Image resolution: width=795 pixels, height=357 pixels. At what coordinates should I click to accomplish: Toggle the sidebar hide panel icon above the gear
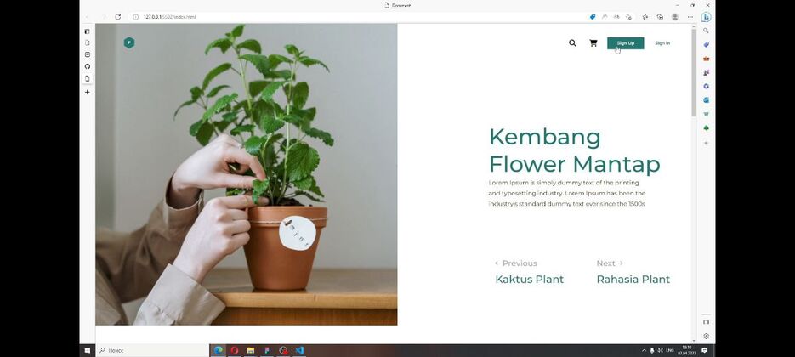coord(706,322)
